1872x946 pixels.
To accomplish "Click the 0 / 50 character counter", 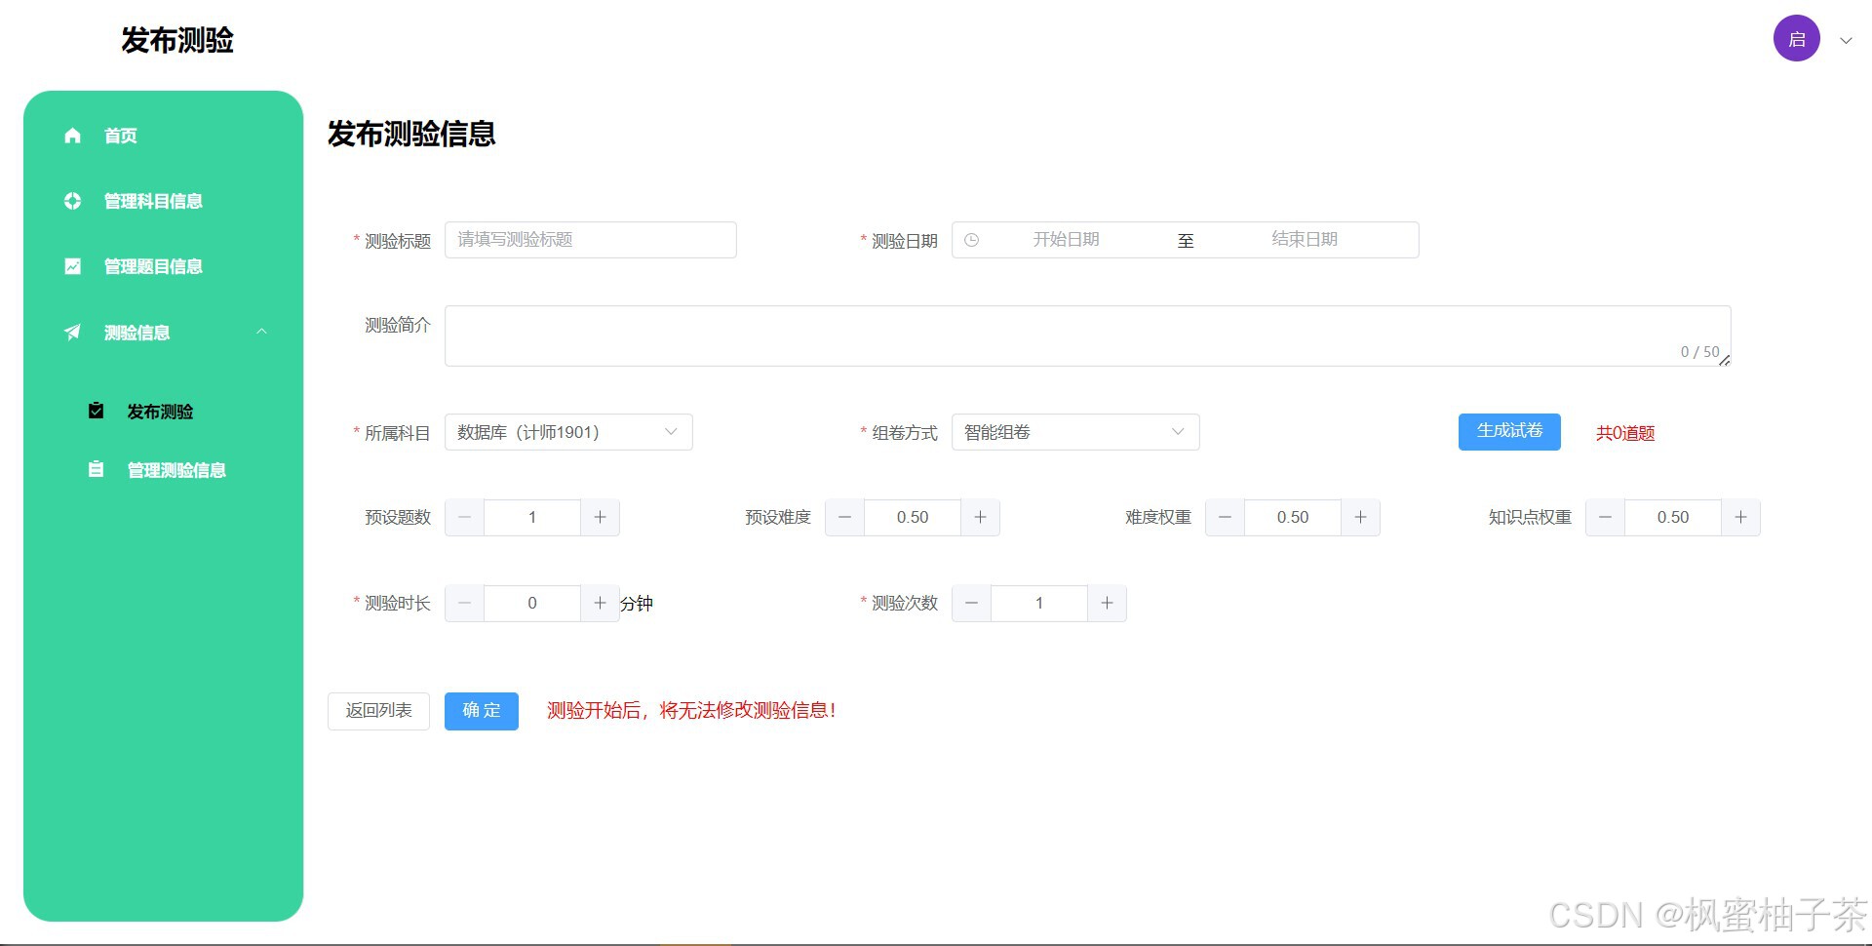I will 1699,352.
